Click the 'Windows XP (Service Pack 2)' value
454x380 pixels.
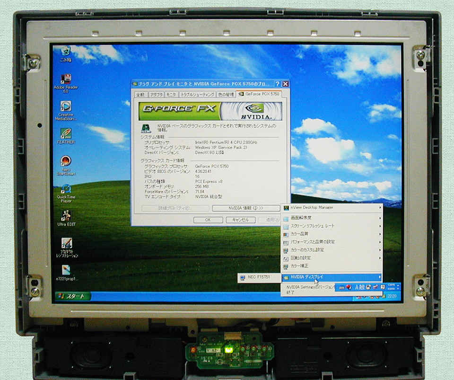point(221,148)
